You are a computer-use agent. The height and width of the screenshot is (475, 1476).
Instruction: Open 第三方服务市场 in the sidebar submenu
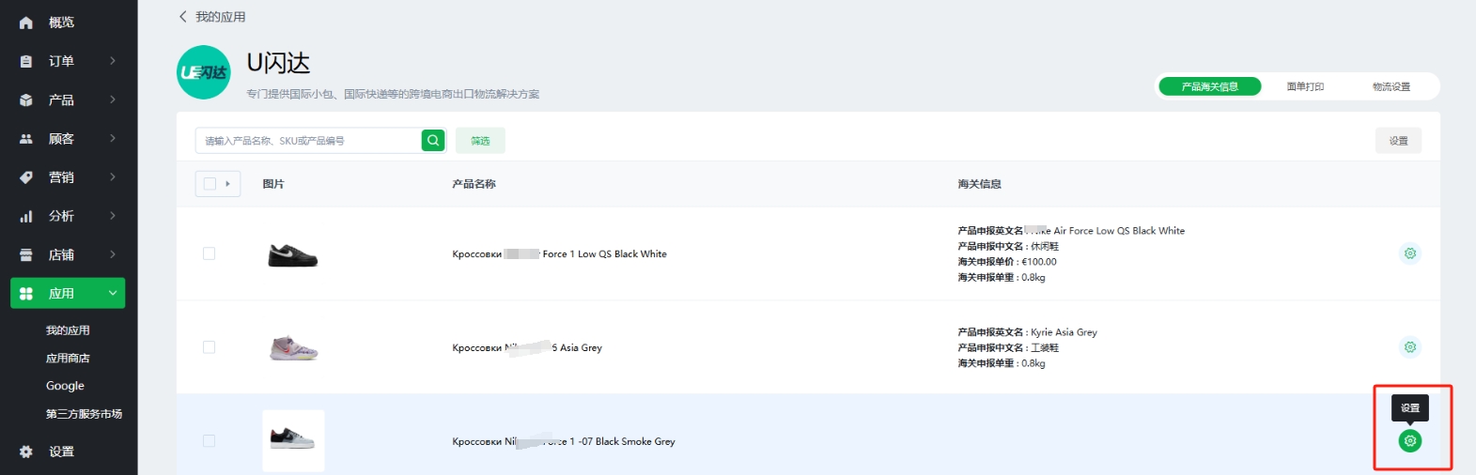tap(84, 414)
